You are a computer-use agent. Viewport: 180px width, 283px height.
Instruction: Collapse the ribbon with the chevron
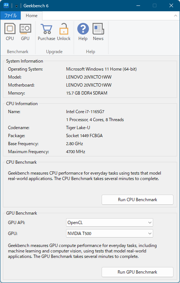tap(176, 16)
